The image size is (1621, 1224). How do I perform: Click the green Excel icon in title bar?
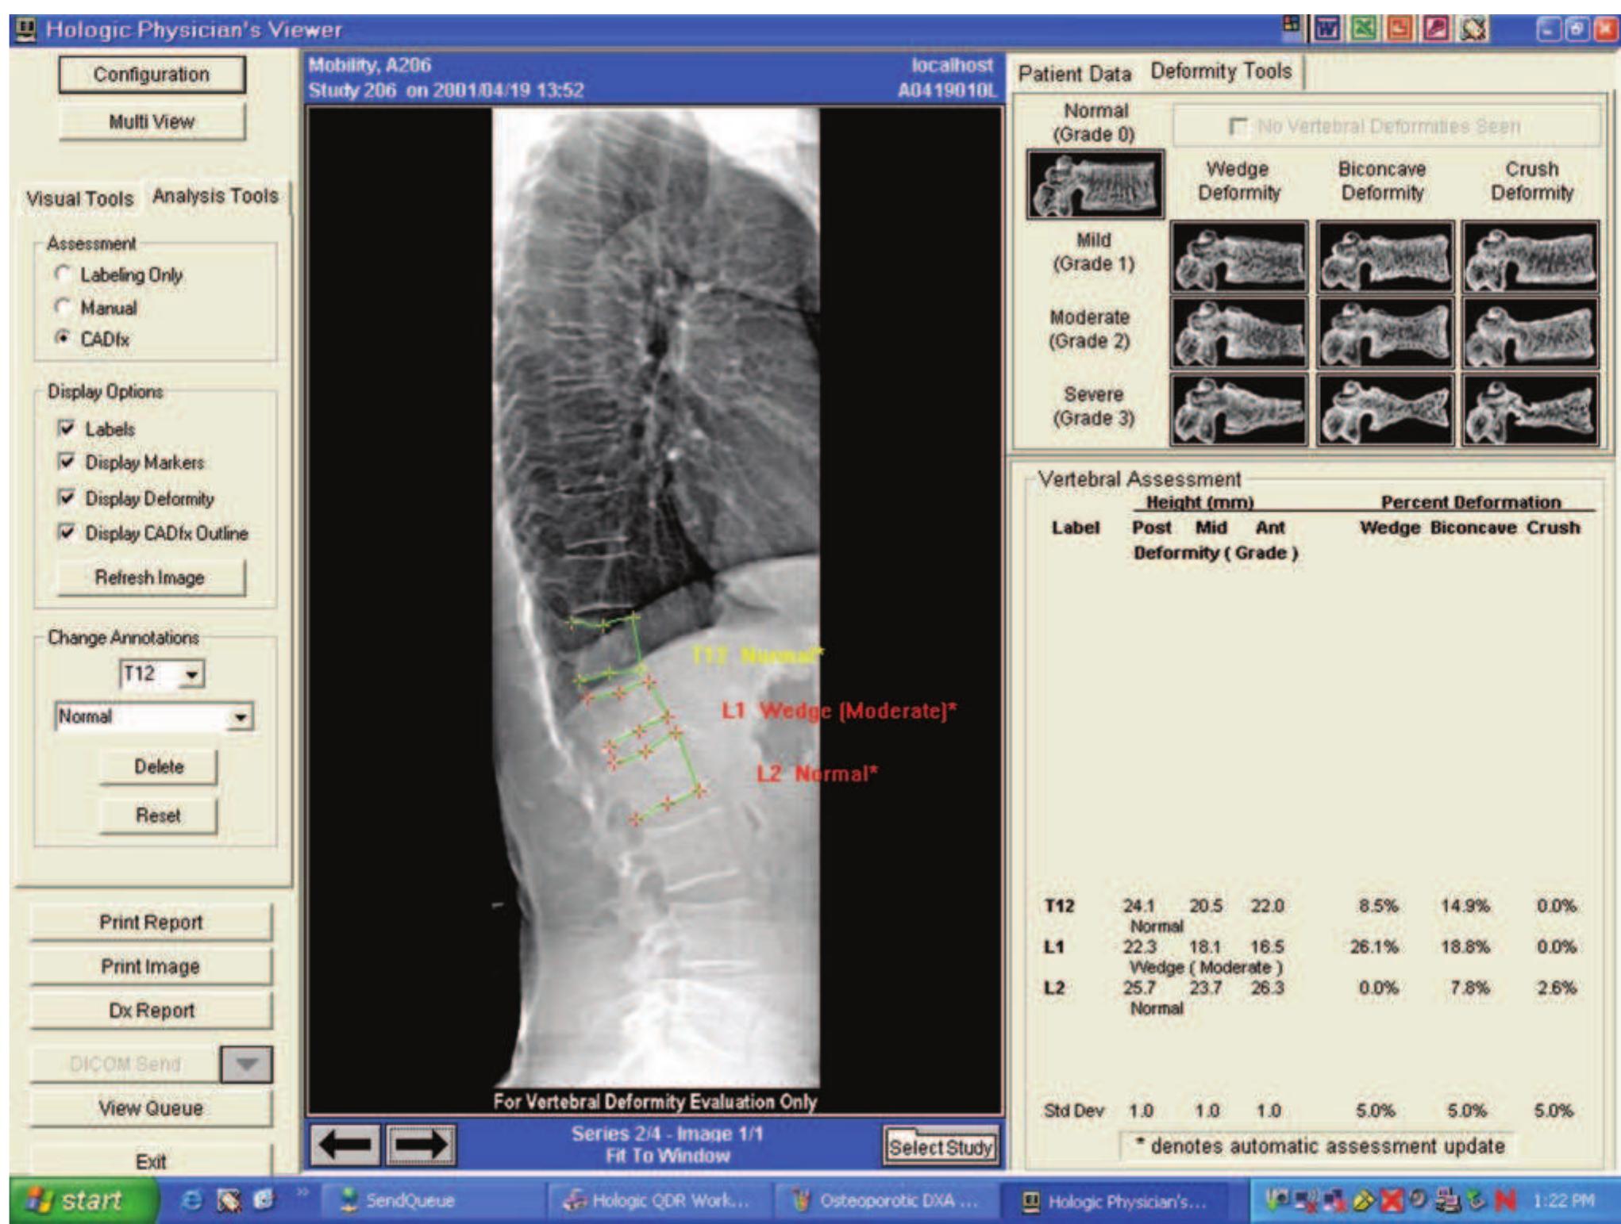(x=1363, y=29)
